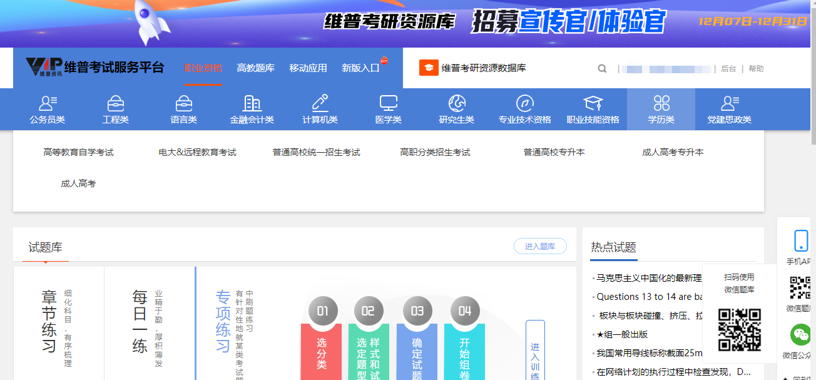Click the search magnifier icon
This screenshot has width=816, height=380.
(602, 69)
